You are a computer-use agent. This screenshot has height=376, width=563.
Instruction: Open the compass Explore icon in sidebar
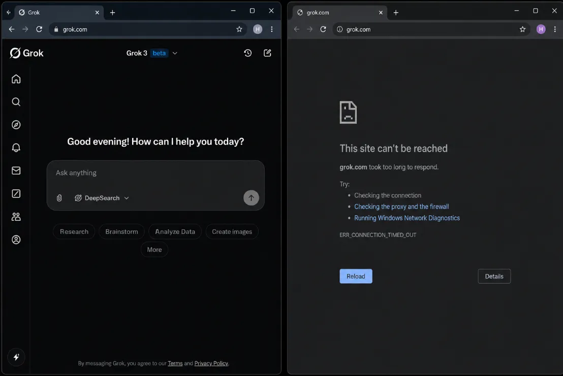pyautogui.click(x=16, y=125)
